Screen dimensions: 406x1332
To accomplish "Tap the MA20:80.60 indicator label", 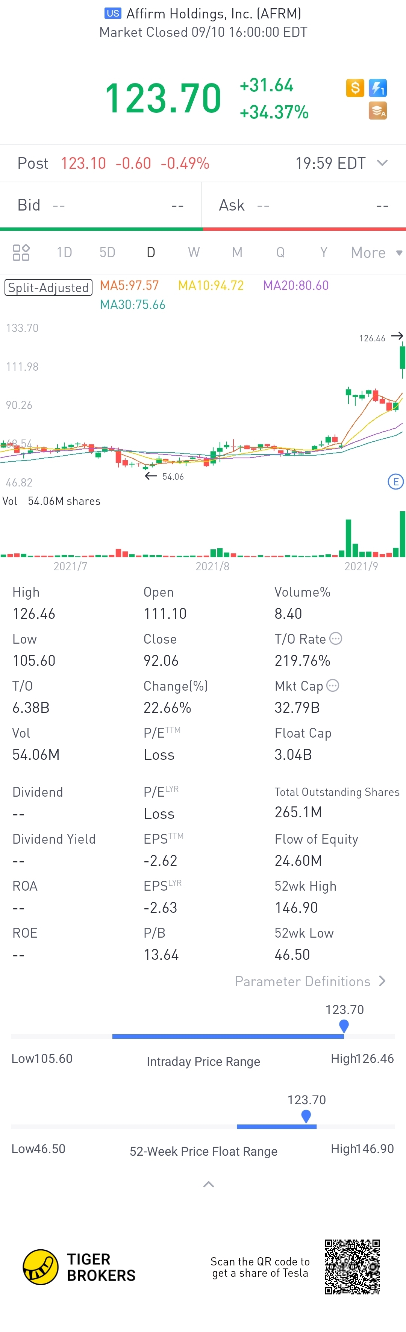I will [296, 285].
